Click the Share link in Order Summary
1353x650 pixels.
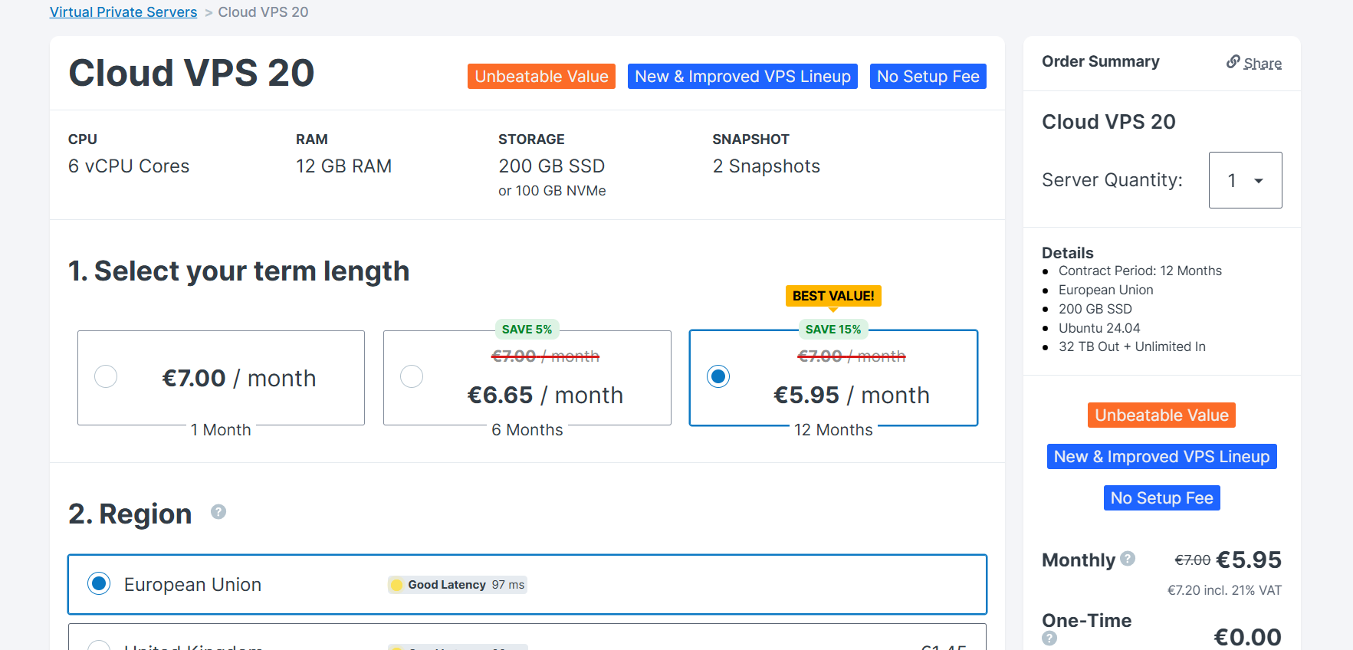1262,64
